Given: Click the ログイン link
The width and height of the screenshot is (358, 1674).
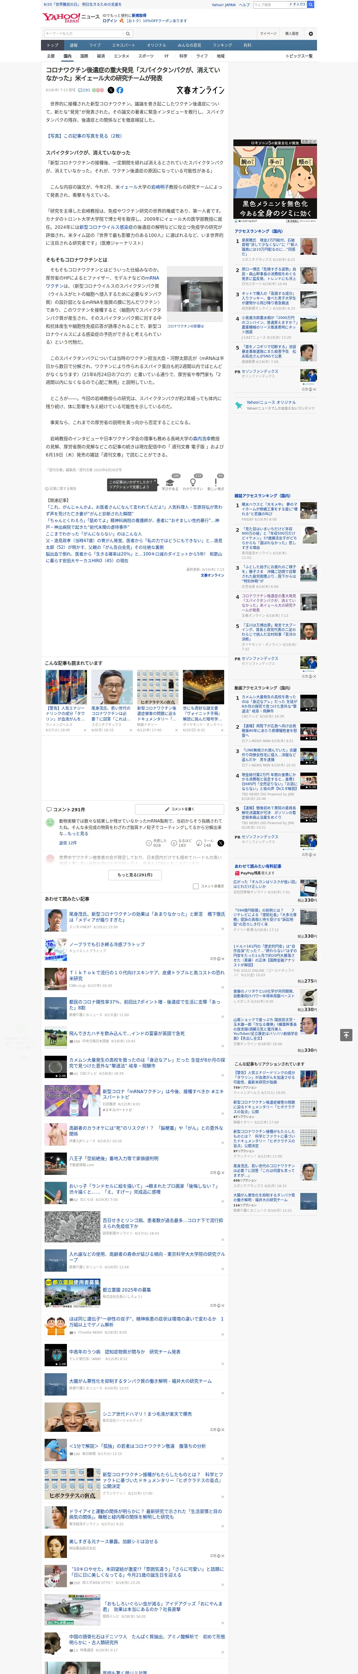Looking at the screenshot, I should [110, 21].
